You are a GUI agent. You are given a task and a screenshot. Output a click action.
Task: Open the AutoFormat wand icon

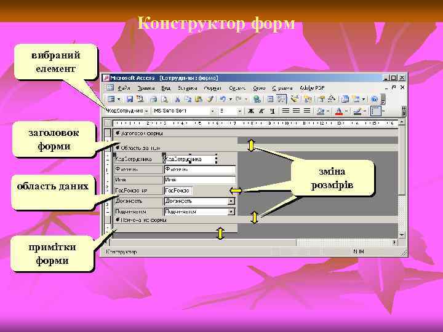click(x=295, y=99)
